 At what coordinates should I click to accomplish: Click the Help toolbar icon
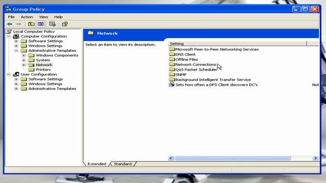(x=65, y=24)
